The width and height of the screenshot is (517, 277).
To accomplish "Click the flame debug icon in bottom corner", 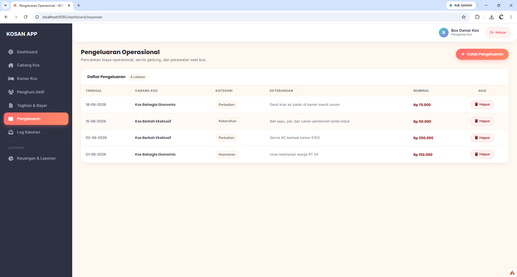I will coord(512,273).
